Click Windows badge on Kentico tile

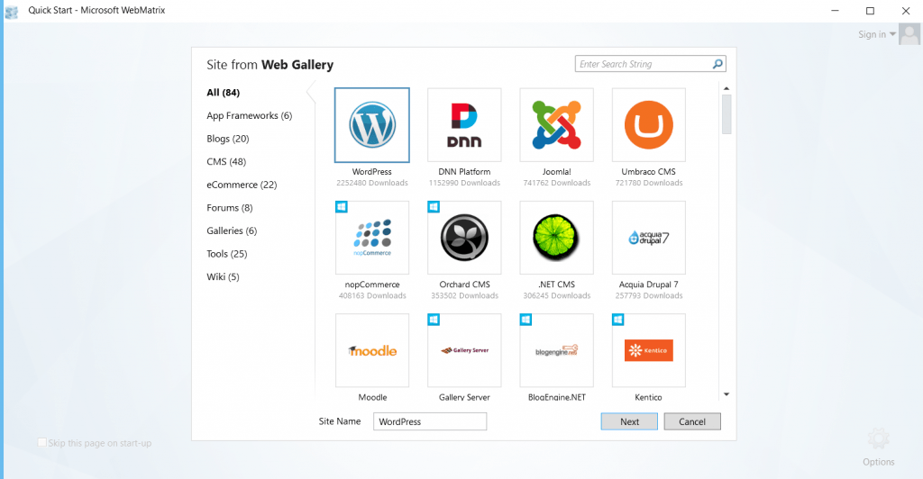pos(618,320)
